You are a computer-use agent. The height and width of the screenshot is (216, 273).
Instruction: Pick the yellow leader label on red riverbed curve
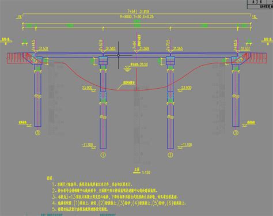[129, 83]
